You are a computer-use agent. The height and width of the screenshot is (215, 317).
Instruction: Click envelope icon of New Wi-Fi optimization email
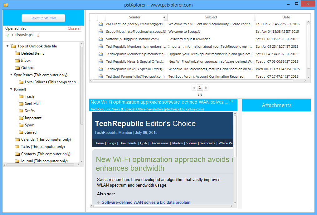tap(100, 61)
